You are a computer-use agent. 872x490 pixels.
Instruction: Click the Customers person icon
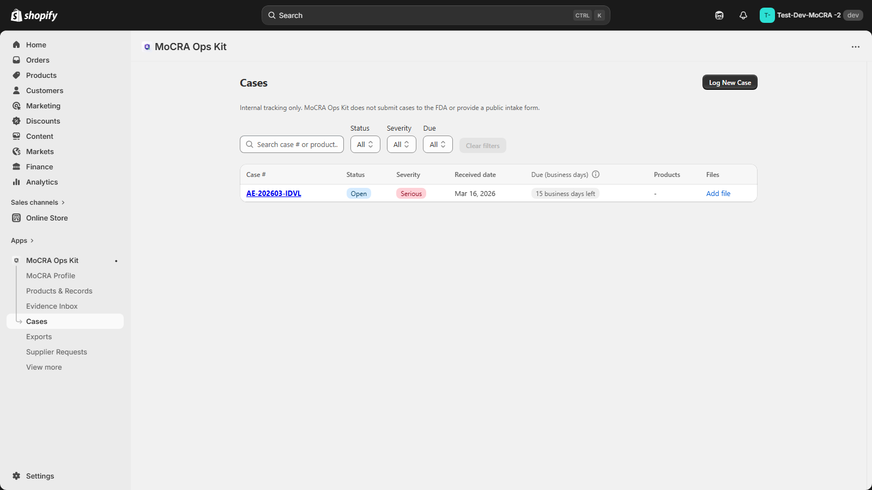[x=16, y=90]
